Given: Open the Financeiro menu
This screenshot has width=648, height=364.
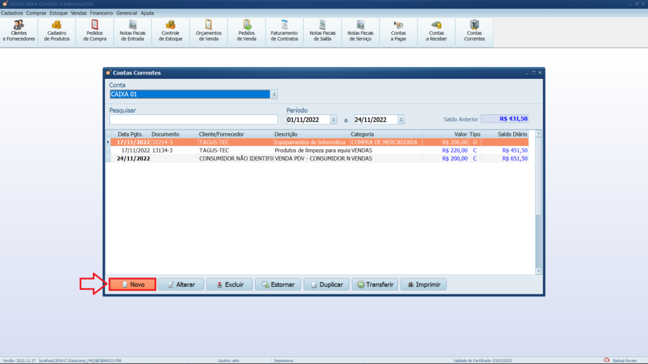Looking at the screenshot, I should 101,13.
